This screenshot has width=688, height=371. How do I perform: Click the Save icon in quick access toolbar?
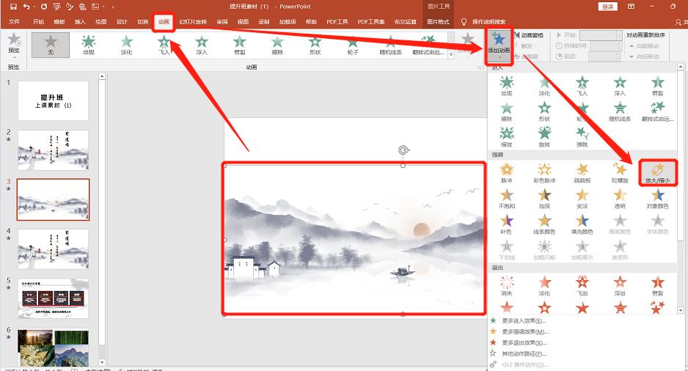[x=13, y=7]
